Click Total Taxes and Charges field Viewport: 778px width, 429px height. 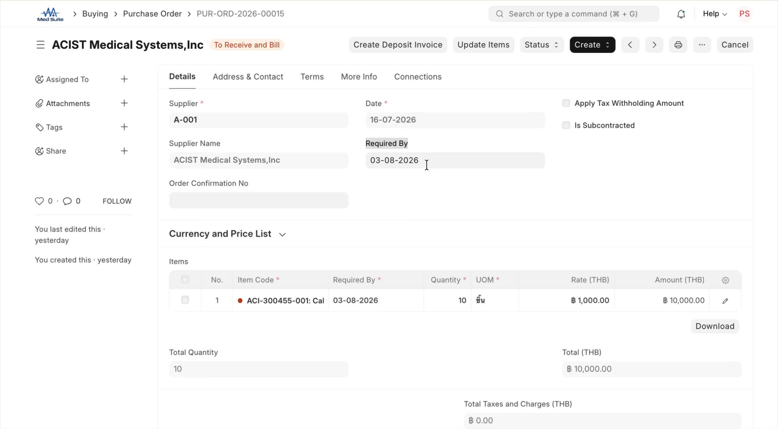pos(603,420)
